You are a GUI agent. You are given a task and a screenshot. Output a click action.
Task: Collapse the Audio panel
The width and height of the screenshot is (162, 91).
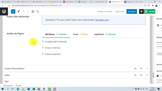(147, 75)
